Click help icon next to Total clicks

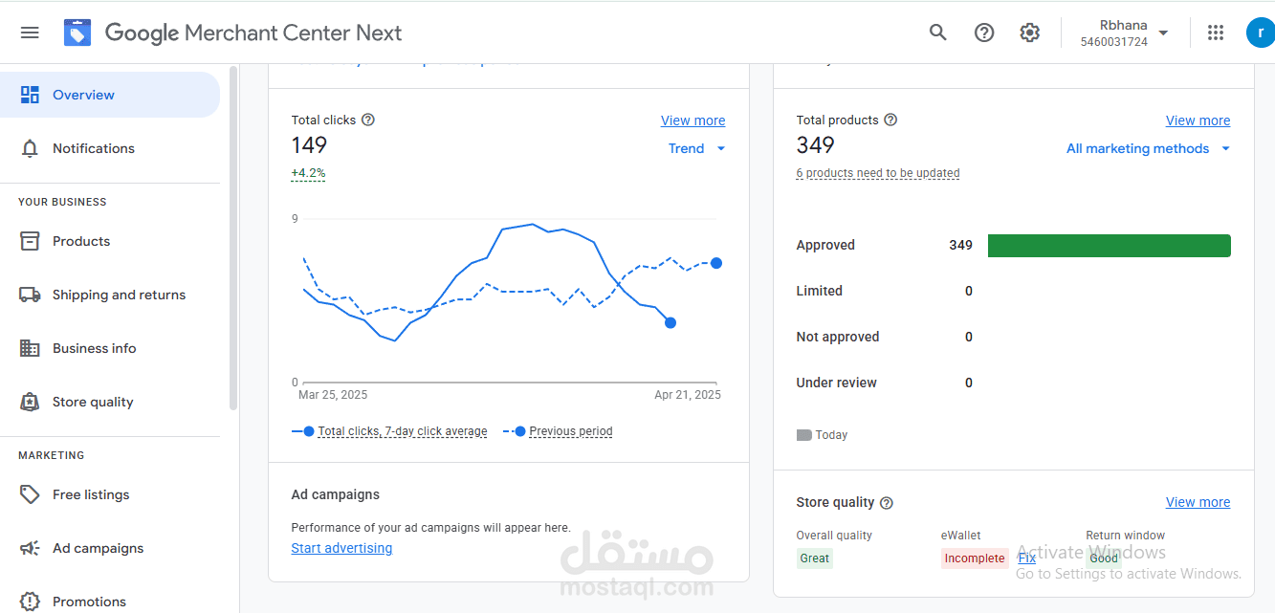(368, 120)
